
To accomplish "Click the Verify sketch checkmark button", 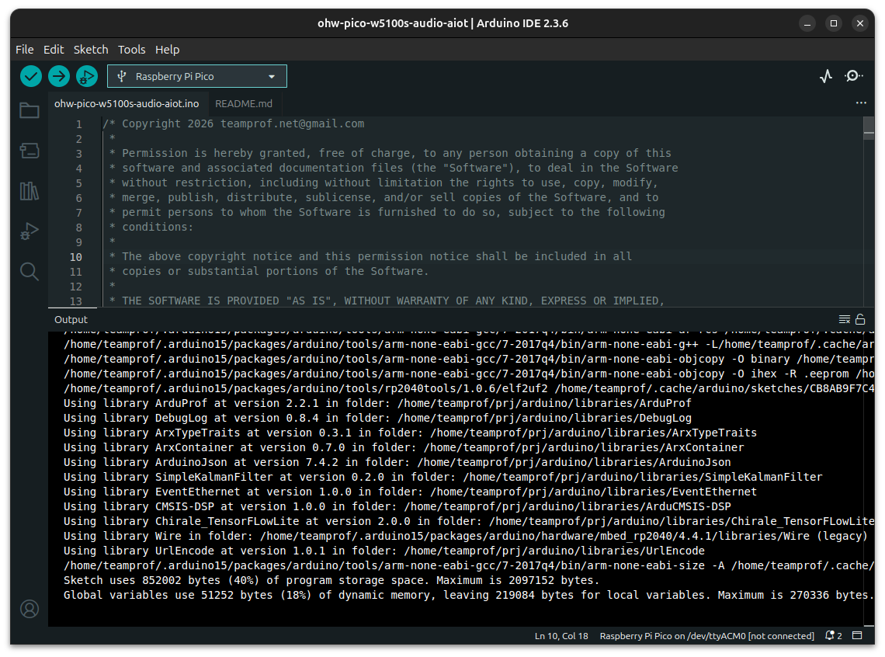I will 31,76.
